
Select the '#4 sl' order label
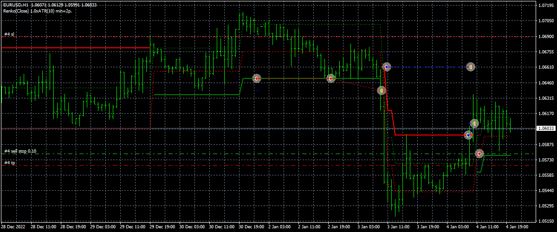coord(9,34)
